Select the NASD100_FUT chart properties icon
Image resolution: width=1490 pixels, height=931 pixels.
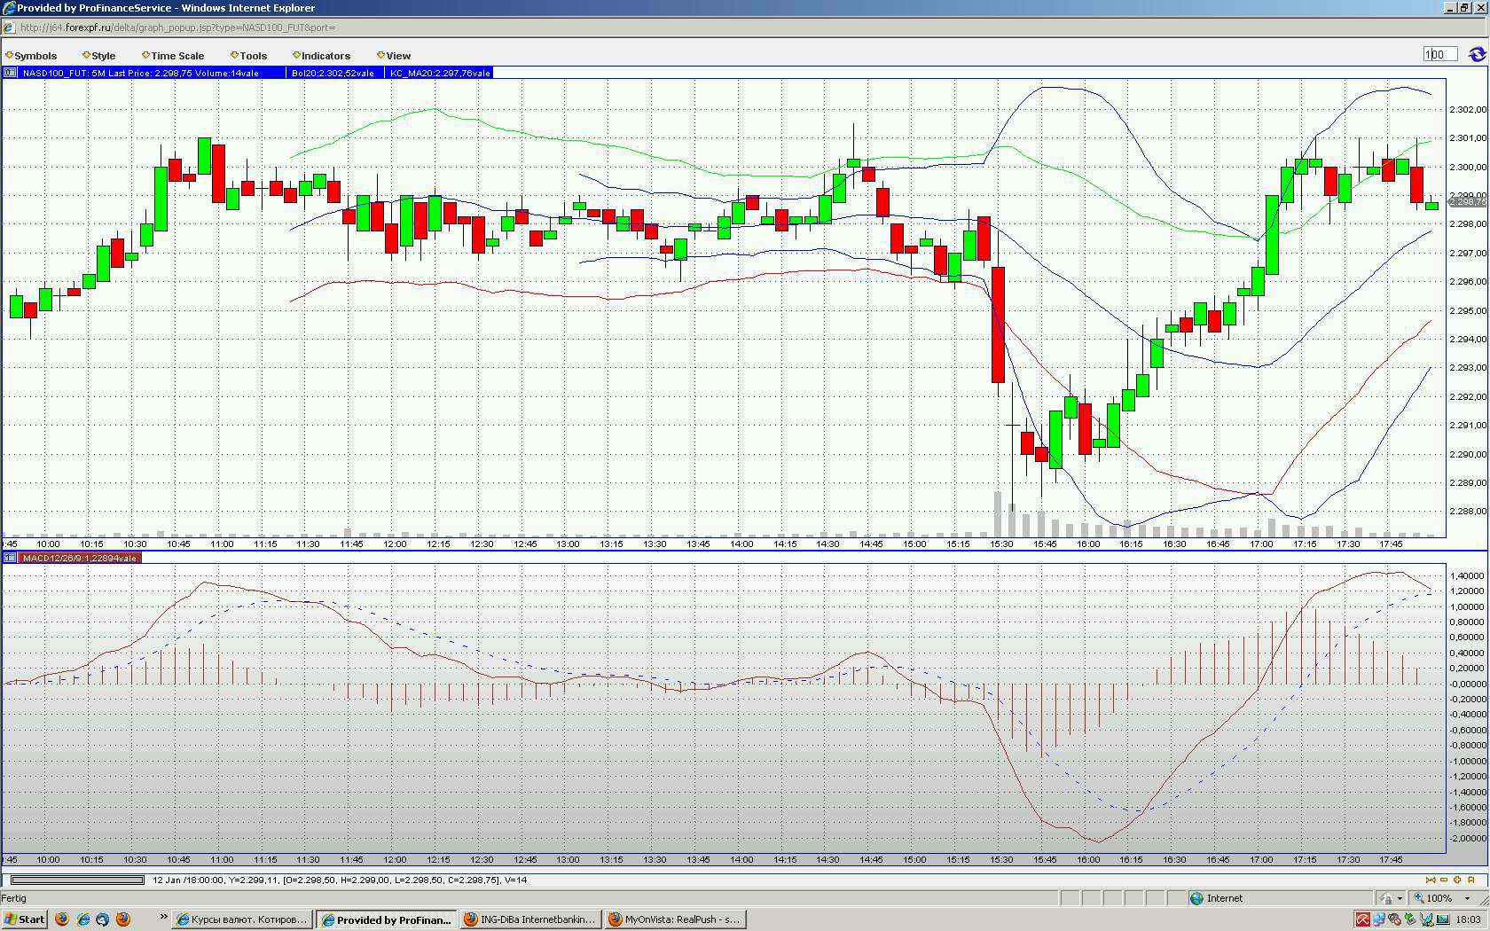point(9,73)
